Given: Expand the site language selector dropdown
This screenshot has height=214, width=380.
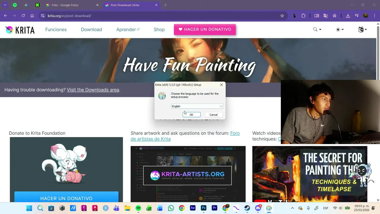Looking at the screenshot, I should coord(362,29).
